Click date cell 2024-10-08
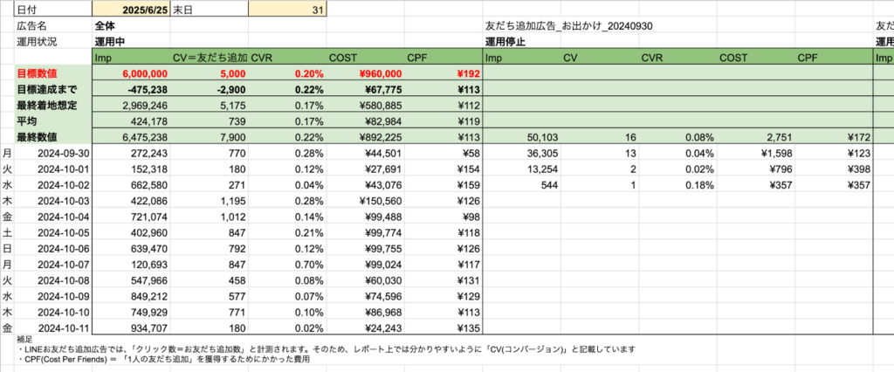Viewport: 894px width, 372px height. click(53, 280)
